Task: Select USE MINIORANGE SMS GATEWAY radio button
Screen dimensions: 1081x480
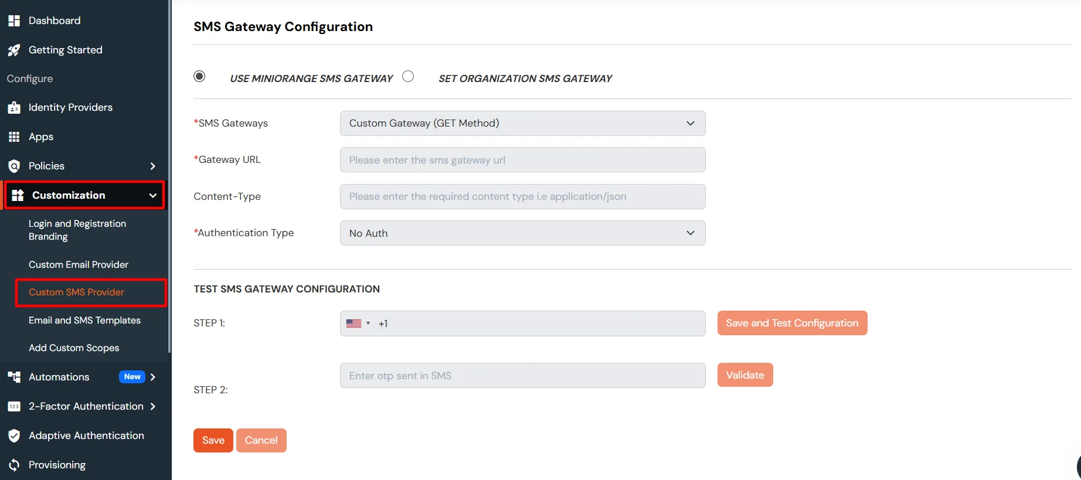Action: click(x=200, y=76)
